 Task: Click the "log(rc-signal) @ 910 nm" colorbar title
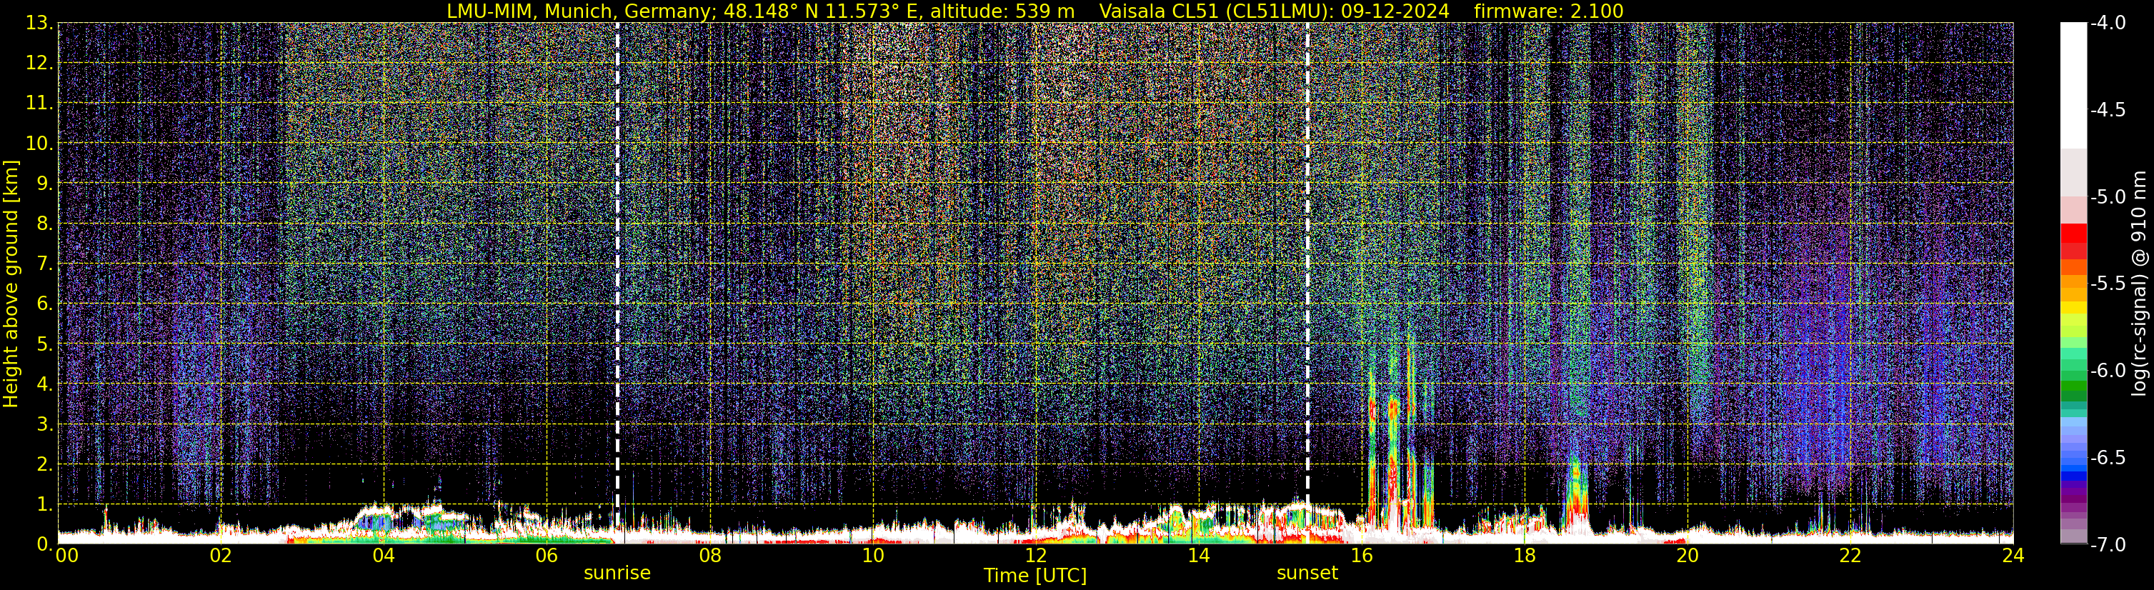click(x=2140, y=284)
